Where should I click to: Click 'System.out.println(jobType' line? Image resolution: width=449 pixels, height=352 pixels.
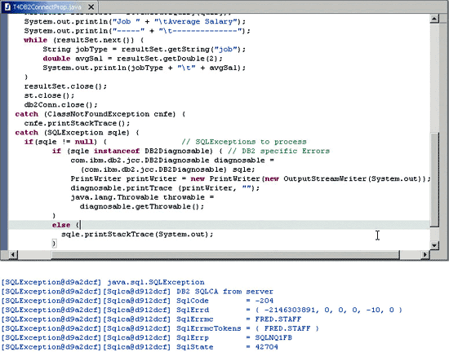144,68
